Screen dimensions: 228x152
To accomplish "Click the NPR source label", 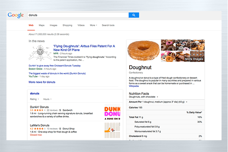I will [56, 54].
